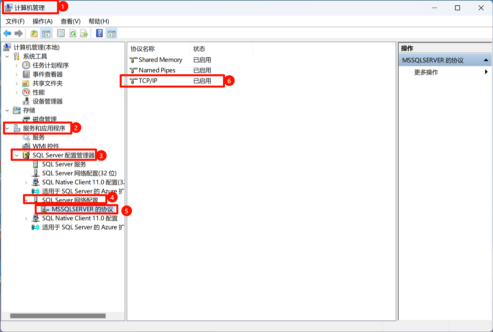This screenshot has width=493, height=332.
Task: Open the 文件(F) menu
Action: coord(15,21)
